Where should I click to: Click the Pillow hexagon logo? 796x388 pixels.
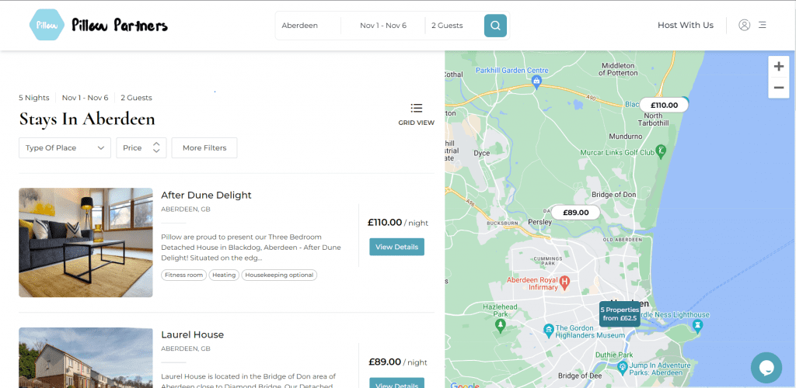pyautogui.click(x=47, y=25)
